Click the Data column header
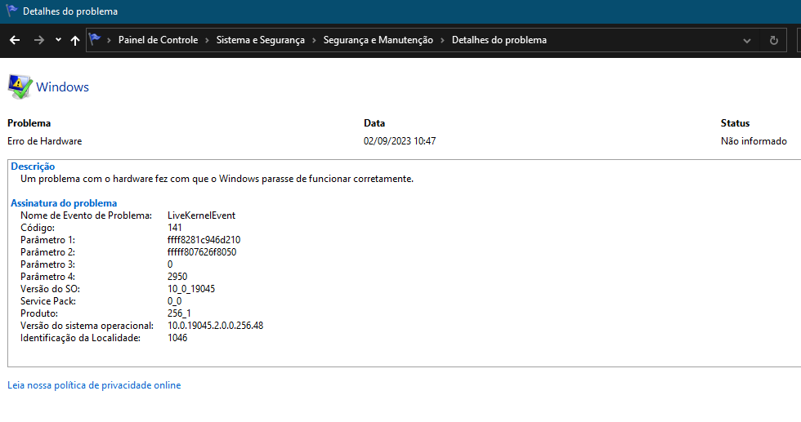This screenshot has height=422, width=801. point(374,123)
